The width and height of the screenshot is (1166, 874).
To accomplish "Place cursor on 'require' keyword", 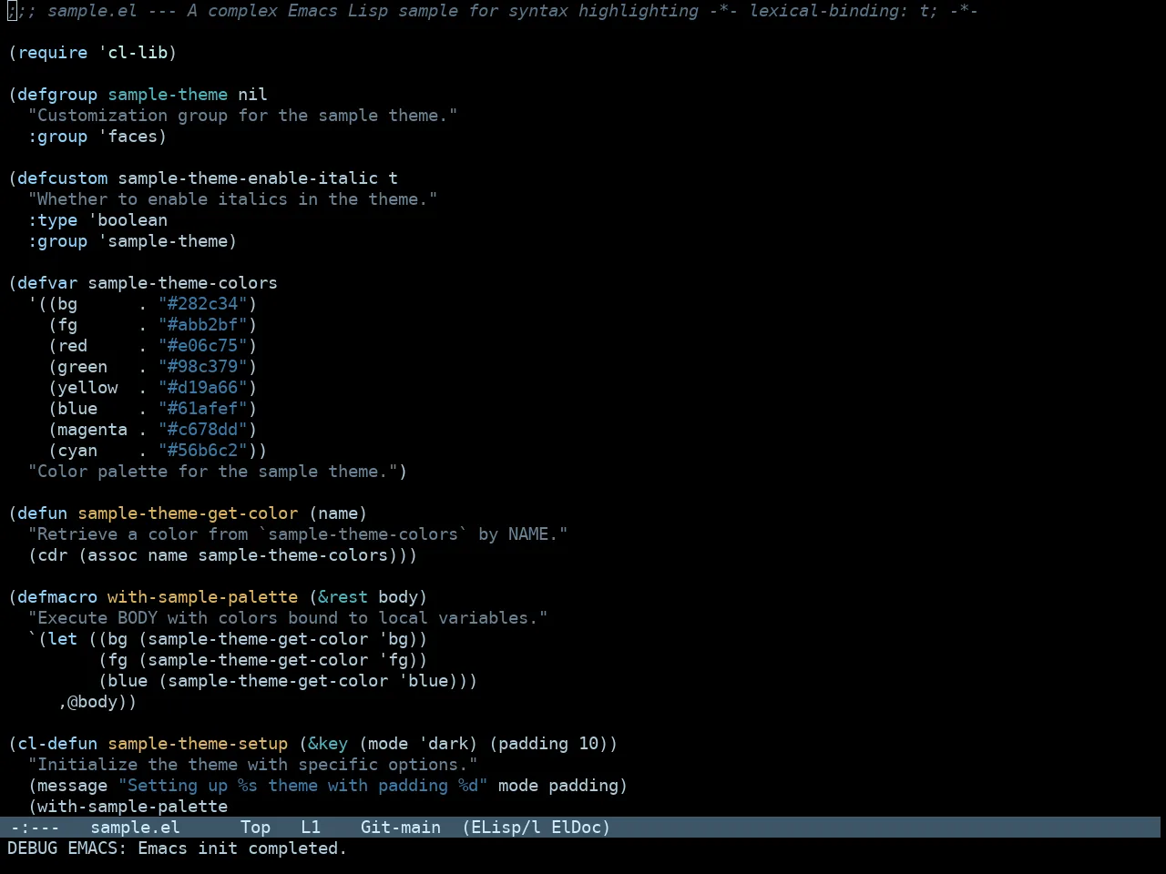I will point(53,52).
